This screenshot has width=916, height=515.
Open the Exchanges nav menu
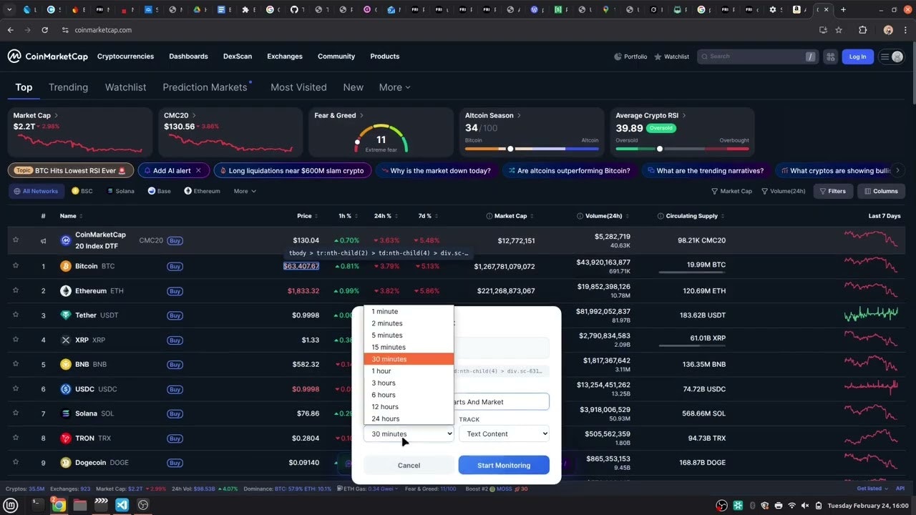[x=285, y=57]
